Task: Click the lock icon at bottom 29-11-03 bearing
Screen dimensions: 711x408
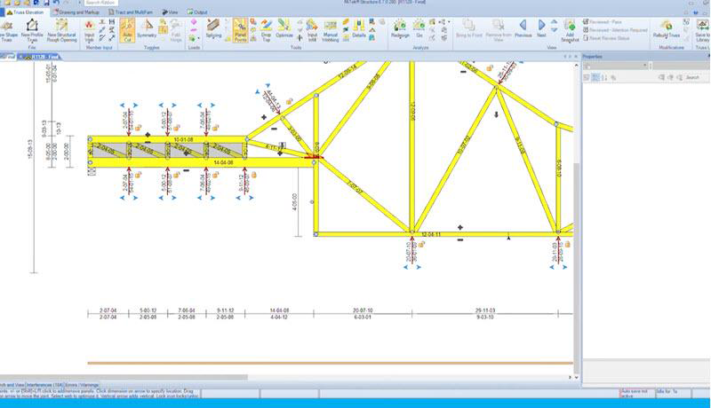Action: (x=567, y=244)
